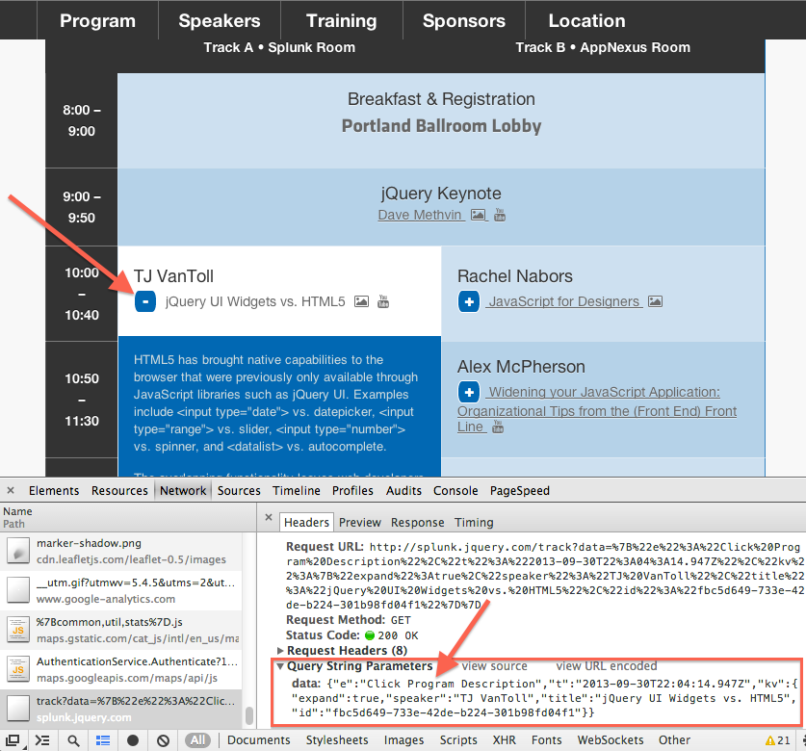Select the All filter
Screen dimensions: 806x751
[198, 740]
